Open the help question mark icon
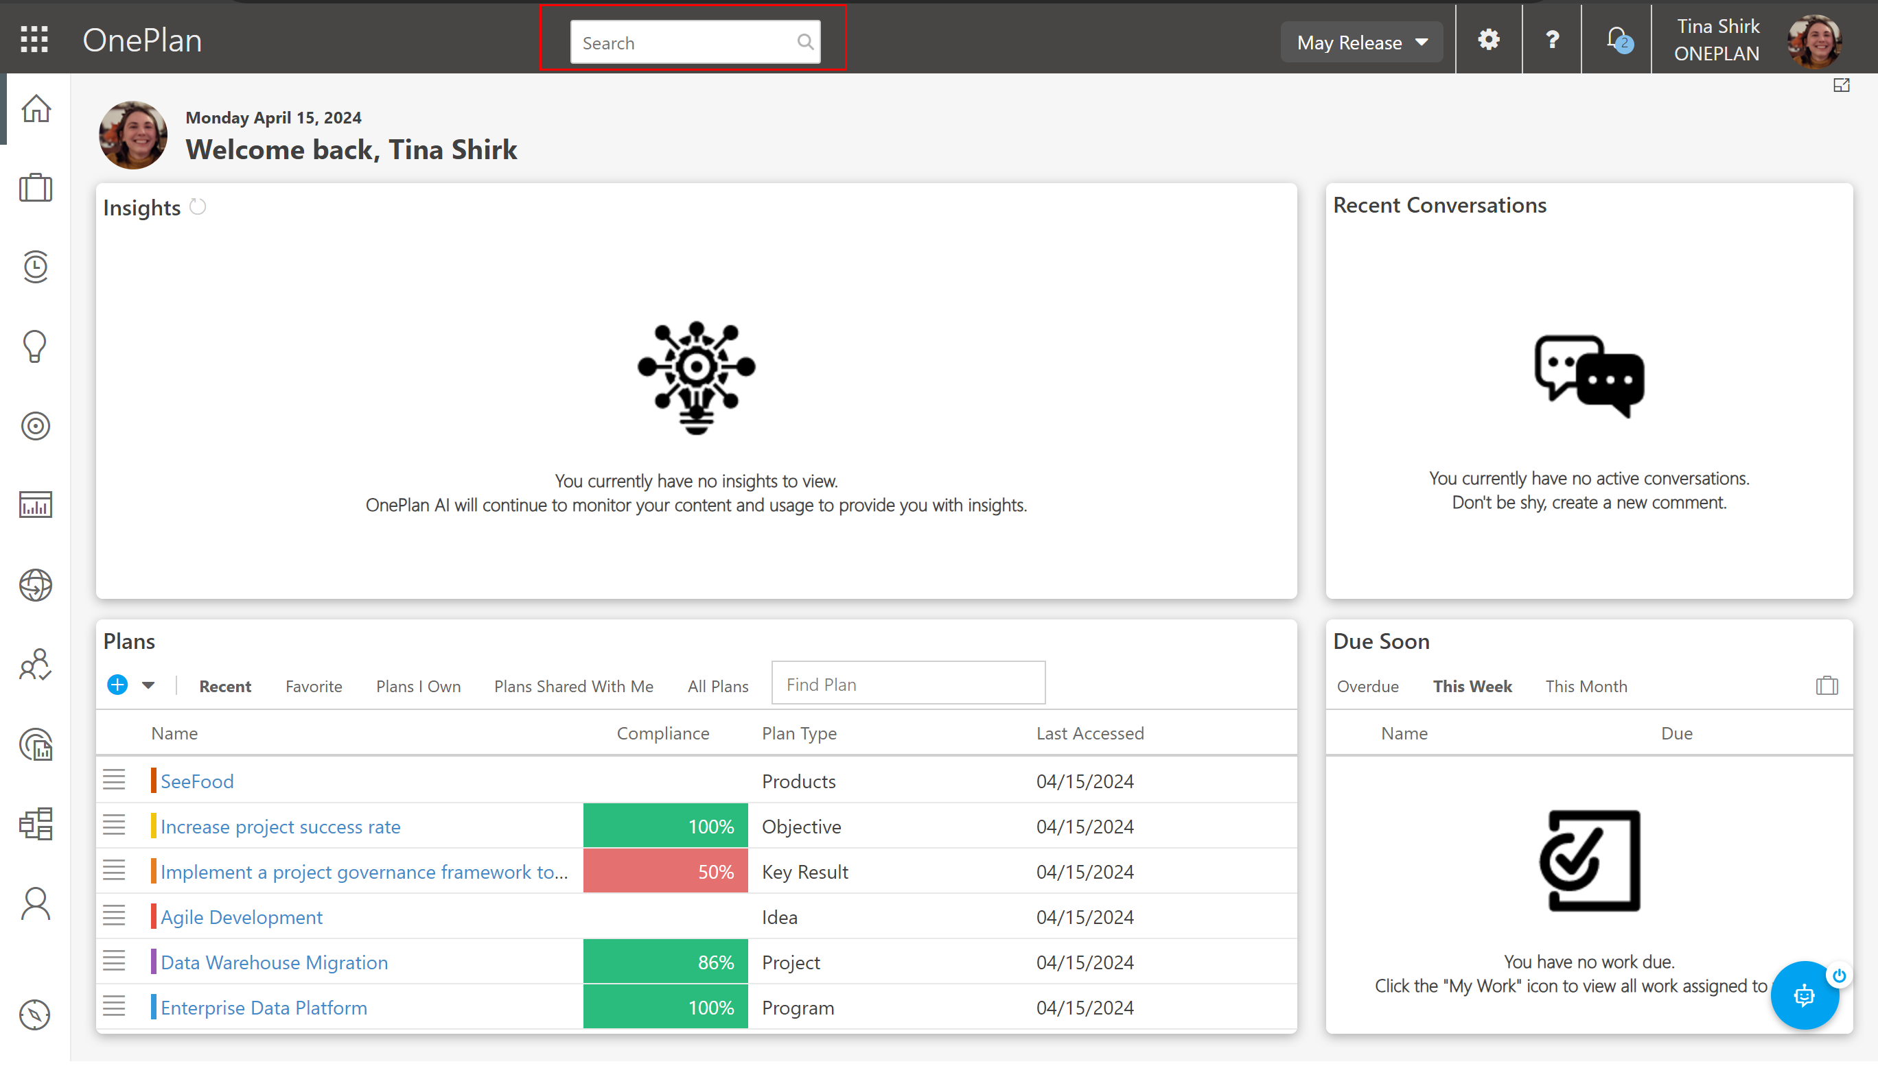 coord(1552,40)
